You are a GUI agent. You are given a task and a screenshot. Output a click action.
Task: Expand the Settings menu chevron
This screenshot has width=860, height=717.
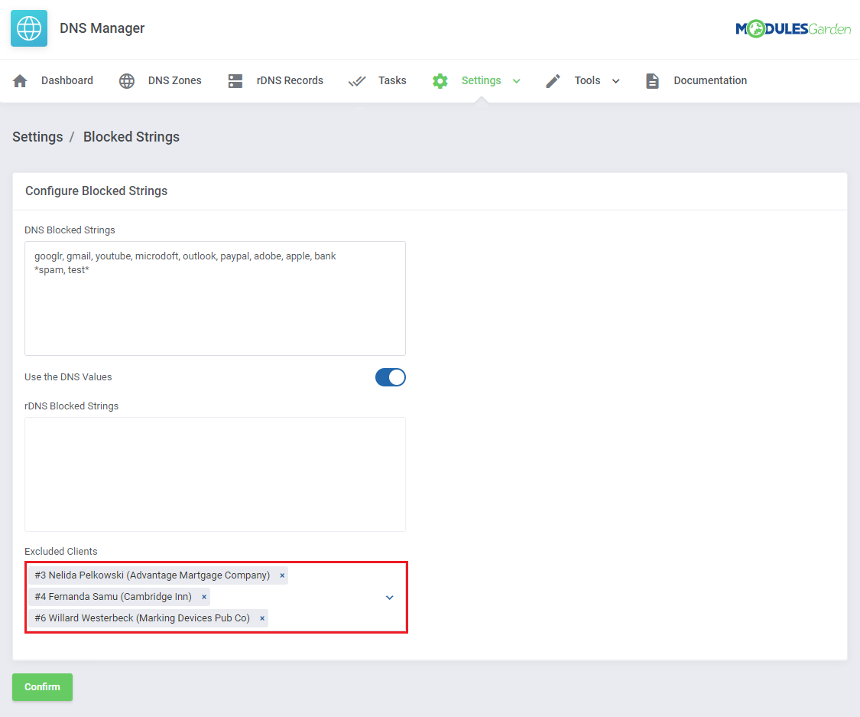click(517, 81)
